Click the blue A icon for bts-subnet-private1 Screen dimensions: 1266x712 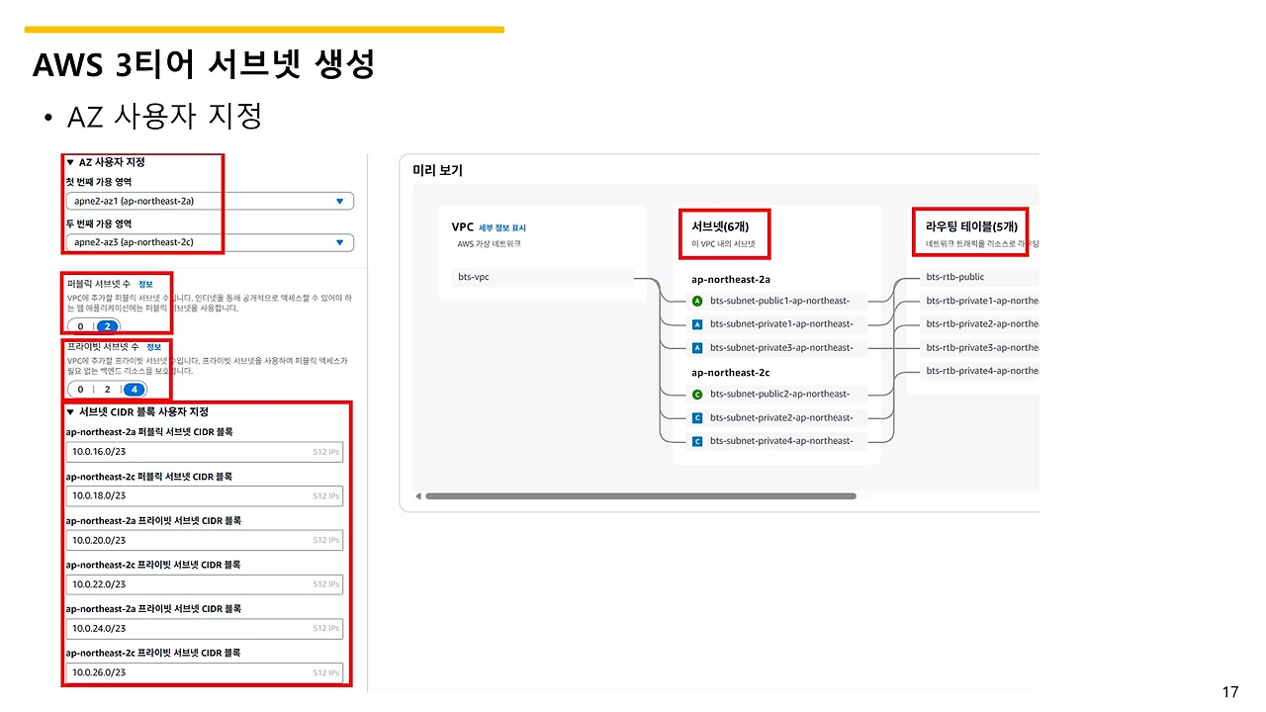pyautogui.click(x=697, y=324)
